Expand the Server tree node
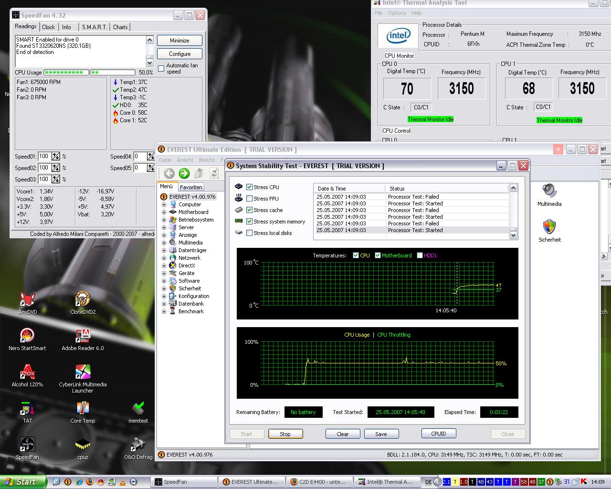 pyautogui.click(x=164, y=227)
